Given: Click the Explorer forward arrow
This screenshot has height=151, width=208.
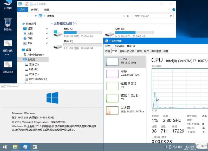Looking at the screenshot, I should (x=27, y=16).
